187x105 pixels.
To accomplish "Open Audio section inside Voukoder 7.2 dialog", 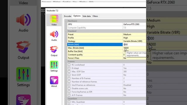I will (x=54, y=36).
